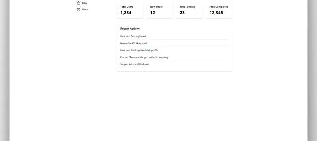
Task: Select the Jobs Completed card title
Action: click(219, 7)
